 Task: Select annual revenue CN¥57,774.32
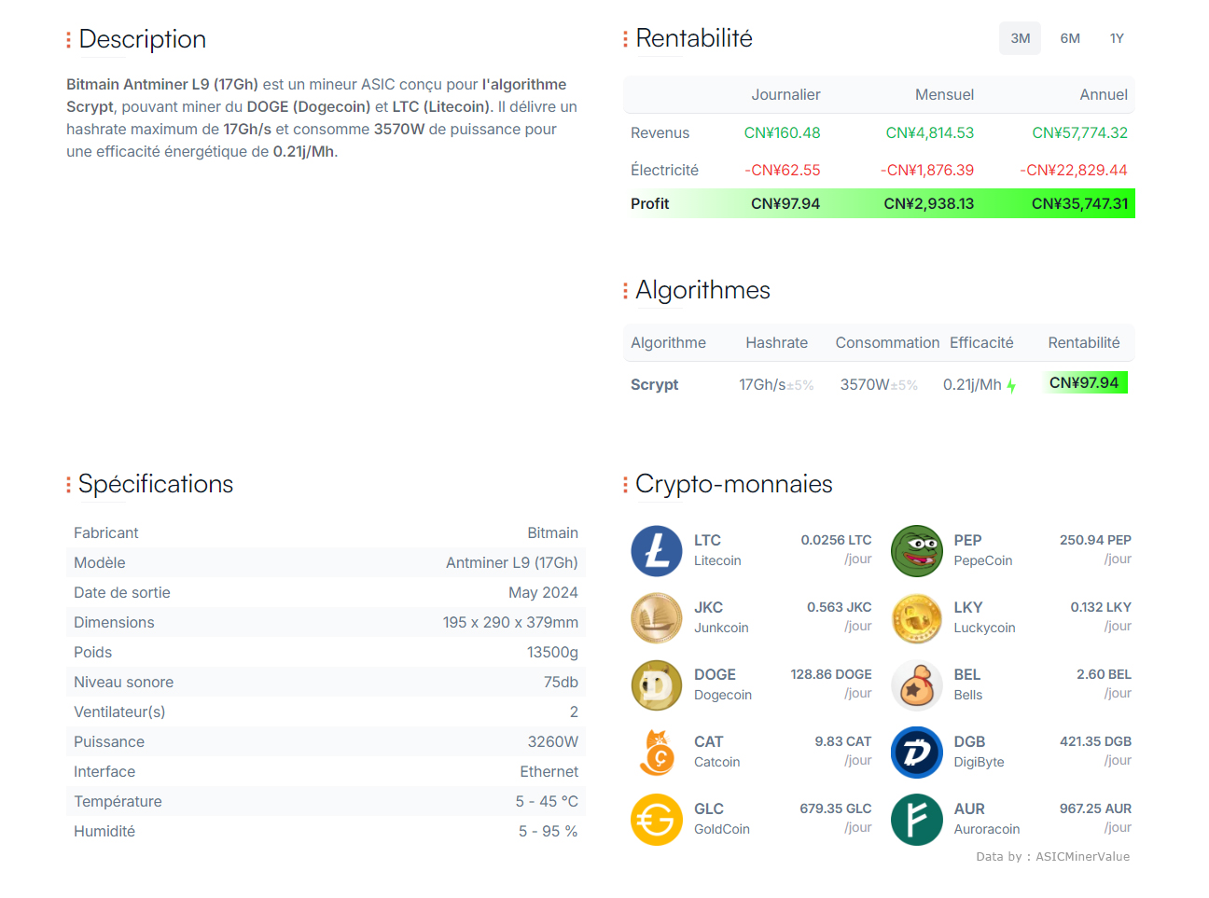[x=1079, y=132]
